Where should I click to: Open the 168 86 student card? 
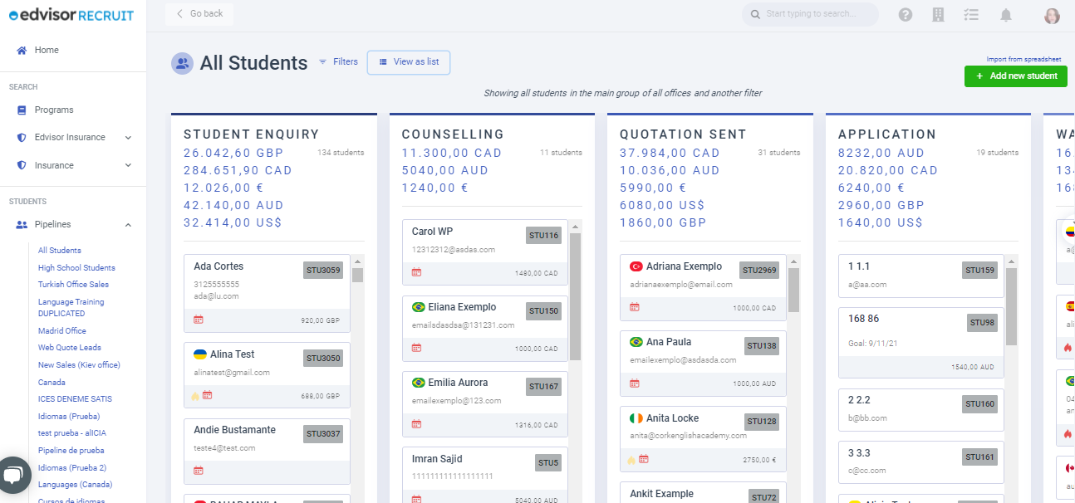921,343
